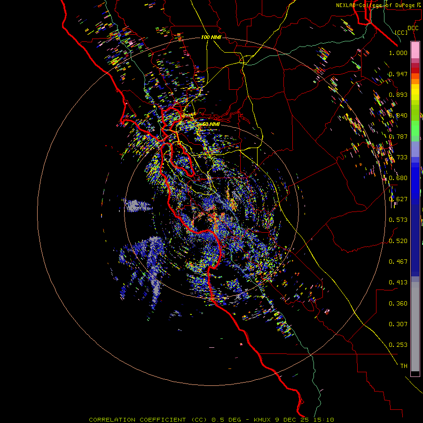Pick the bright green segment of the color bar
The height and width of the screenshot is (423, 423).
pyautogui.click(x=415, y=128)
